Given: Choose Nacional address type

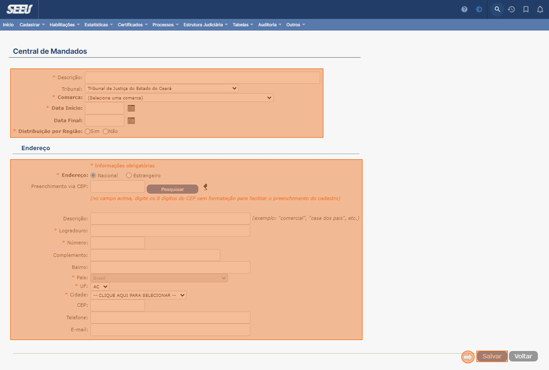Looking at the screenshot, I should pos(93,175).
